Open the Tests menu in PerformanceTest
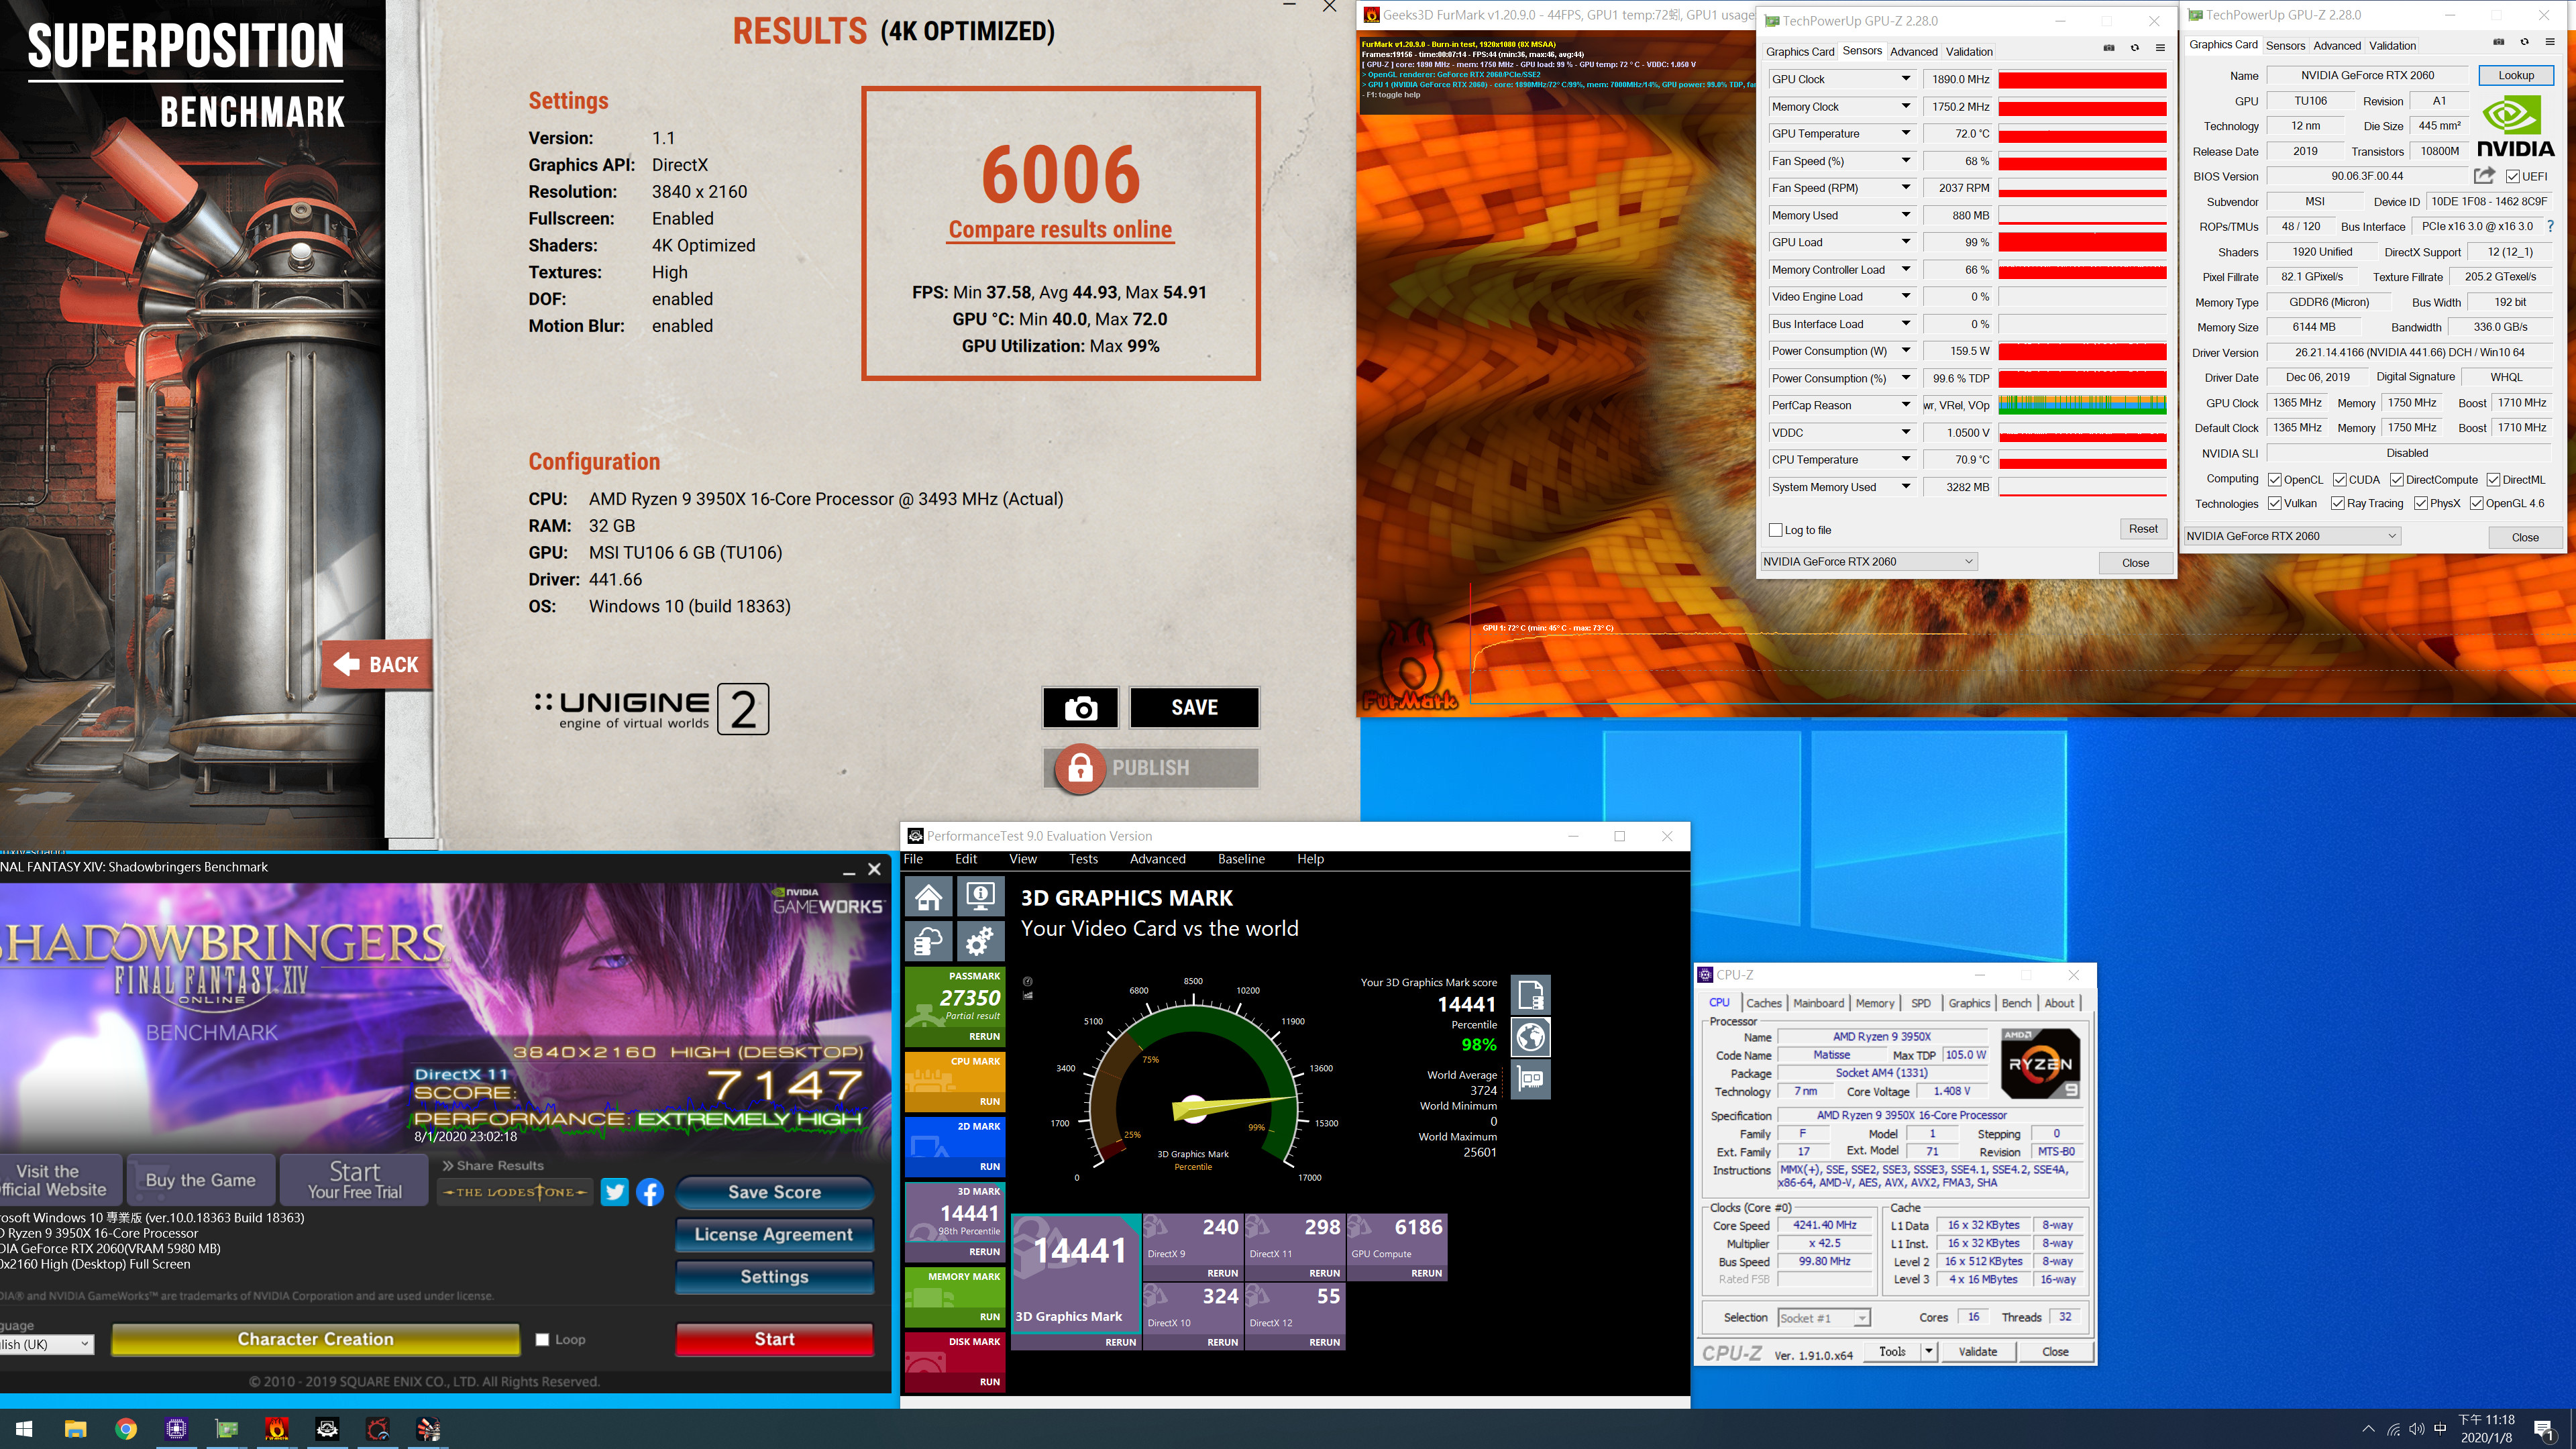The width and height of the screenshot is (2576, 1449). coord(1083,859)
